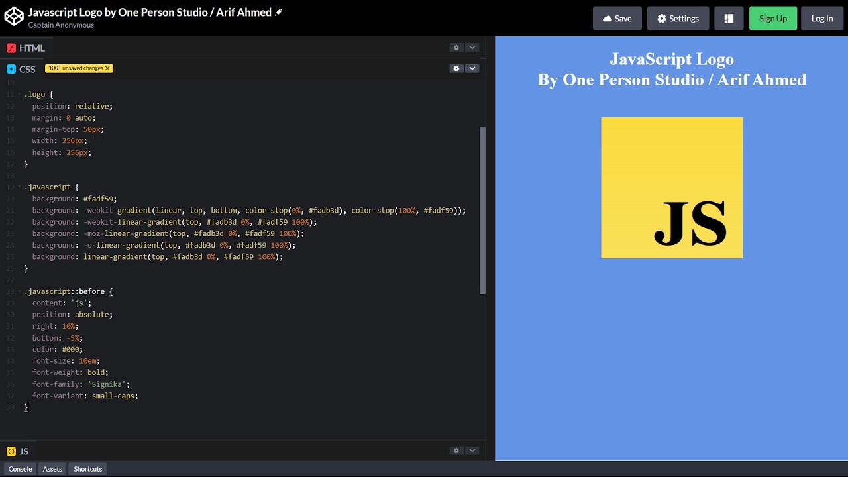
Task: Click the 'bottom: -5%' line
Action: tap(58, 338)
